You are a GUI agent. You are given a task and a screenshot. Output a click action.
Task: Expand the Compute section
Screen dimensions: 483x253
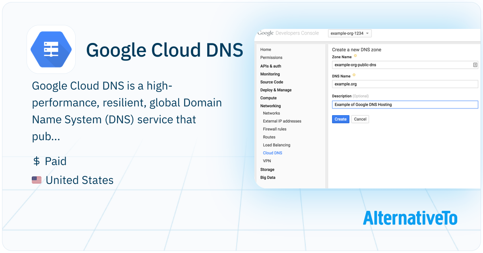[x=268, y=98]
